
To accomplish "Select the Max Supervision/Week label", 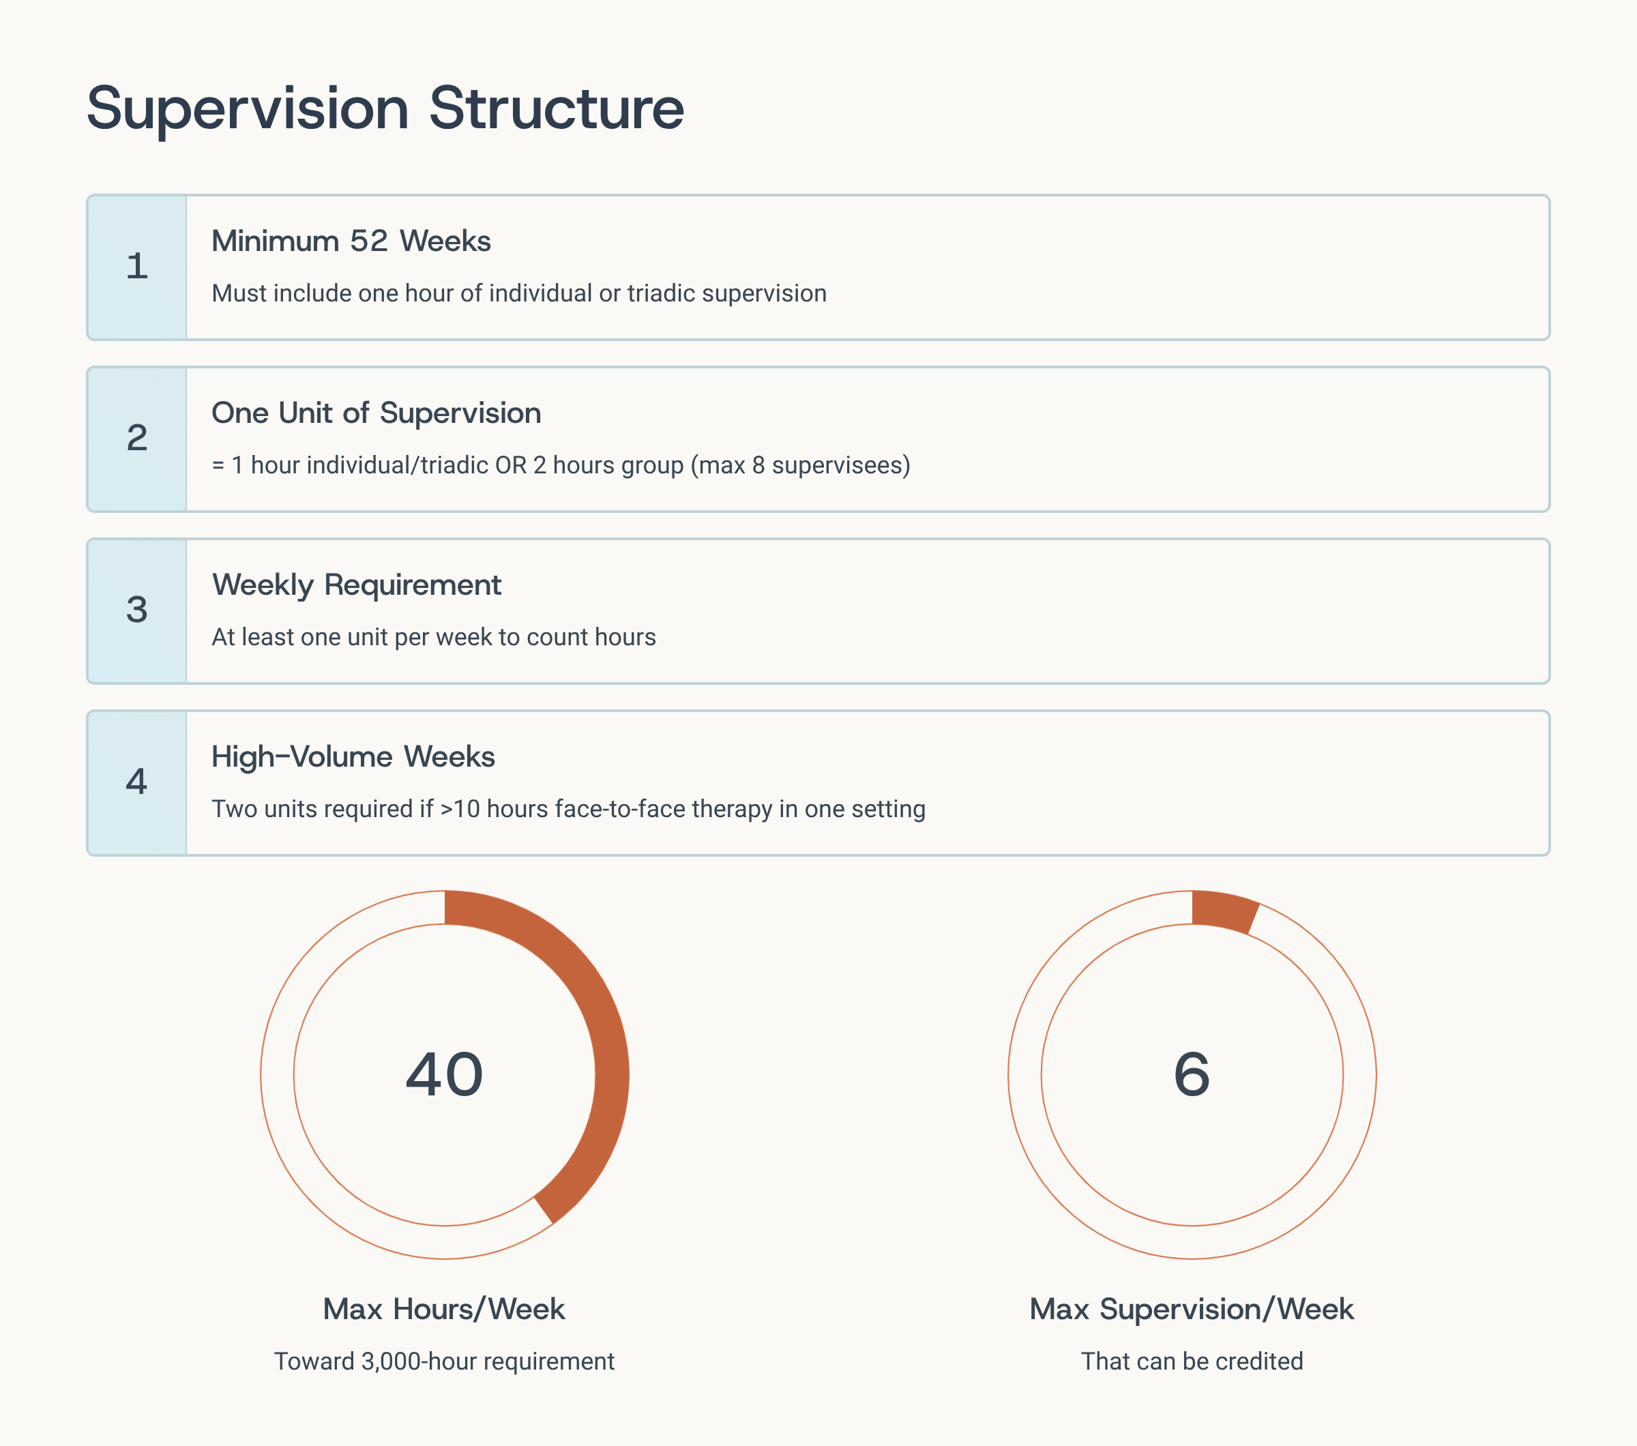I will point(1191,1309).
